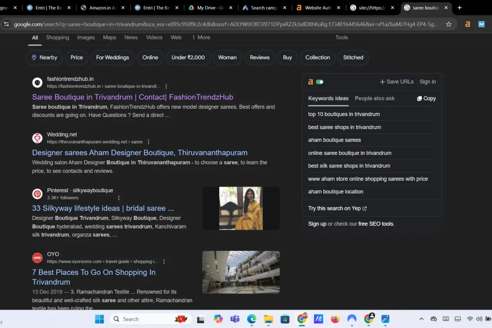
Task: Switch to the Web results tab
Action: (176, 37)
